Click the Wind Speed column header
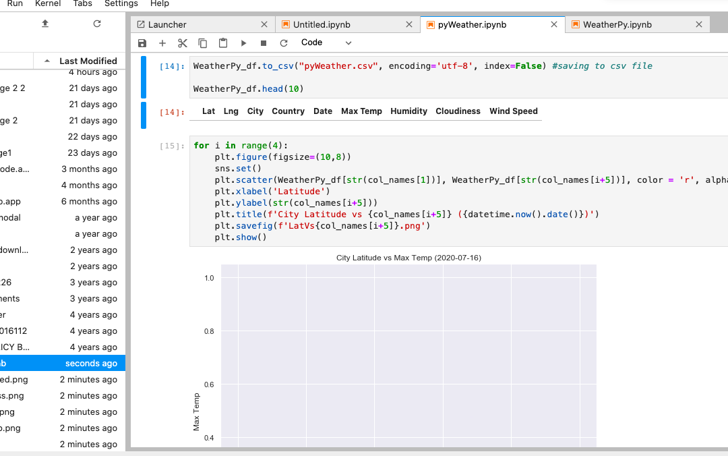 pyautogui.click(x=514, y=111)
